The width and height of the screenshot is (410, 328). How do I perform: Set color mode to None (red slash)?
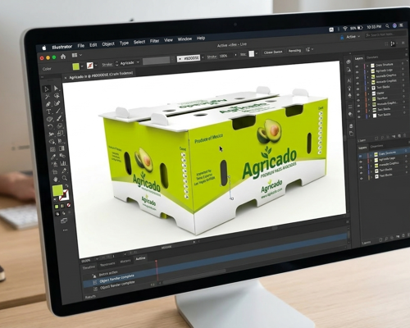click(x=69, y=205)
